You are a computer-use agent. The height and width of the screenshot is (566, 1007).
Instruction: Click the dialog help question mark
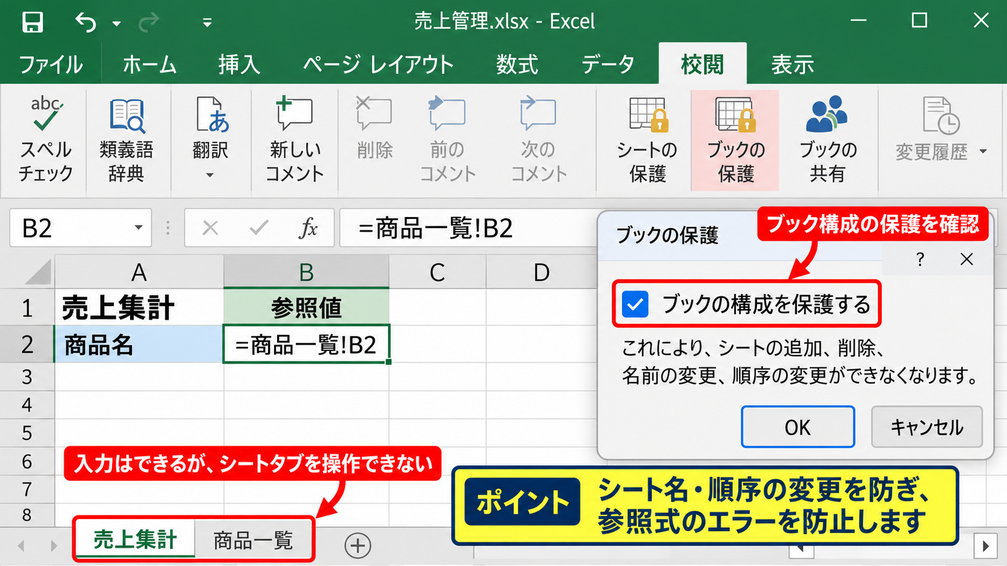pyautogui.click(x=920, y=259)
